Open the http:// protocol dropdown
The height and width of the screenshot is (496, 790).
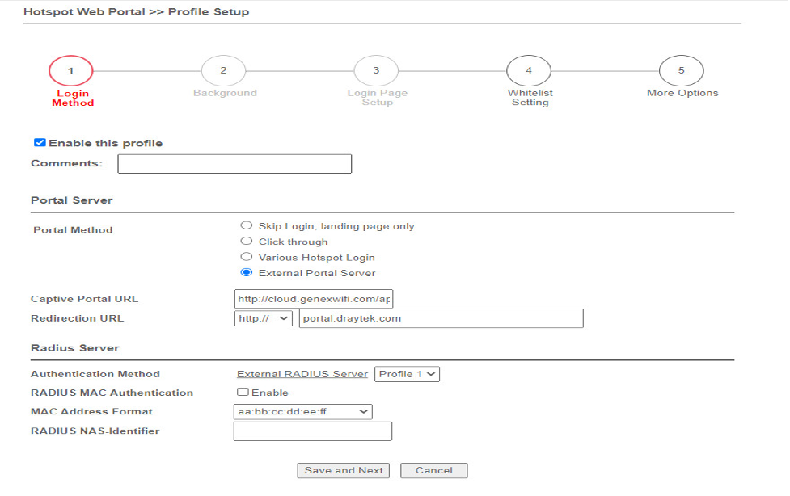click(x=264, y=318)
